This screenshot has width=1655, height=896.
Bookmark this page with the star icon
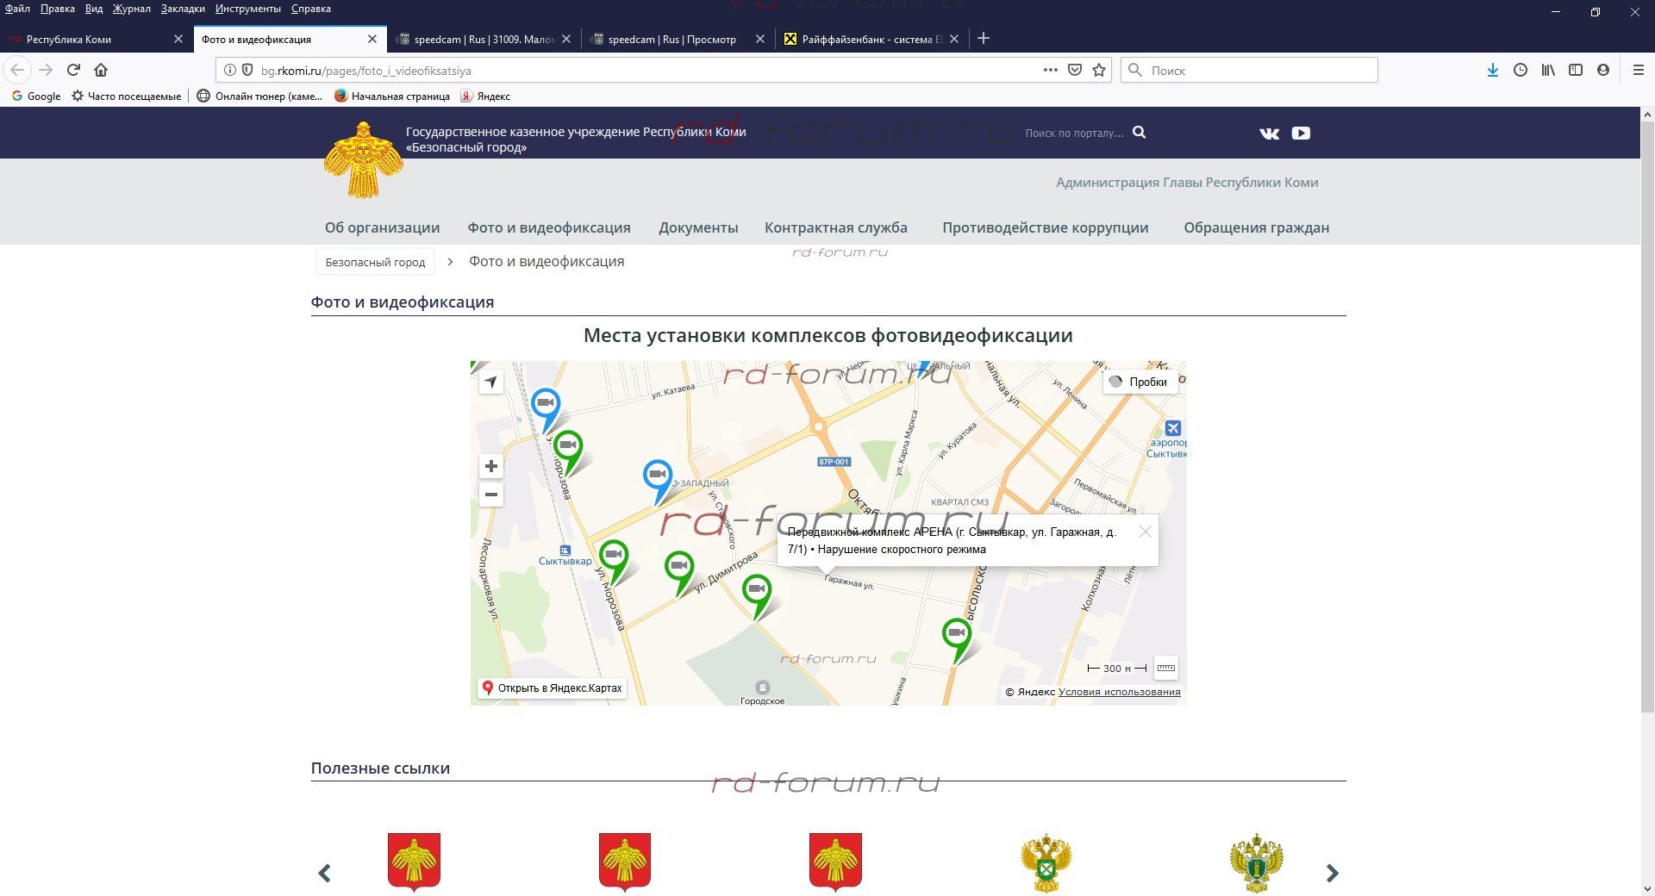1099,70
